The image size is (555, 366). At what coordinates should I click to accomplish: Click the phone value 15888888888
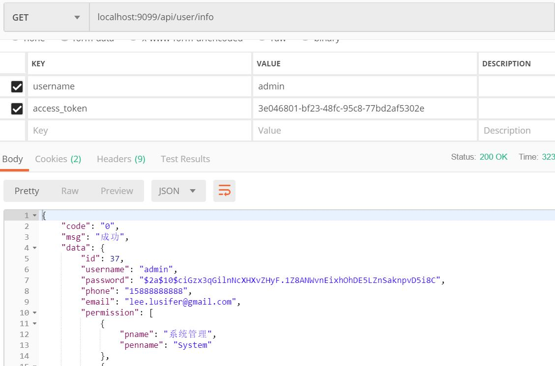coord(156,291)
